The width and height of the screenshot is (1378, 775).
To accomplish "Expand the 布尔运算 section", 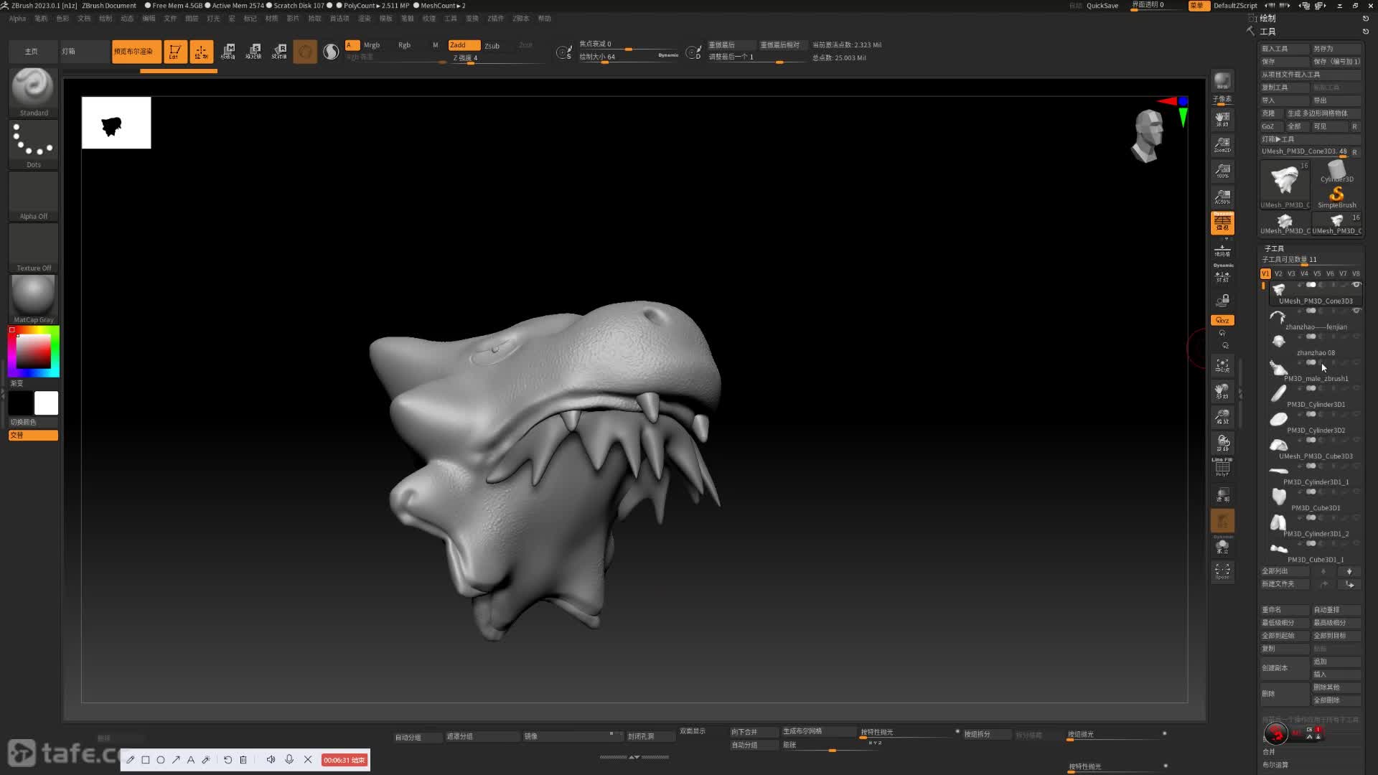I will (1275, 765).
